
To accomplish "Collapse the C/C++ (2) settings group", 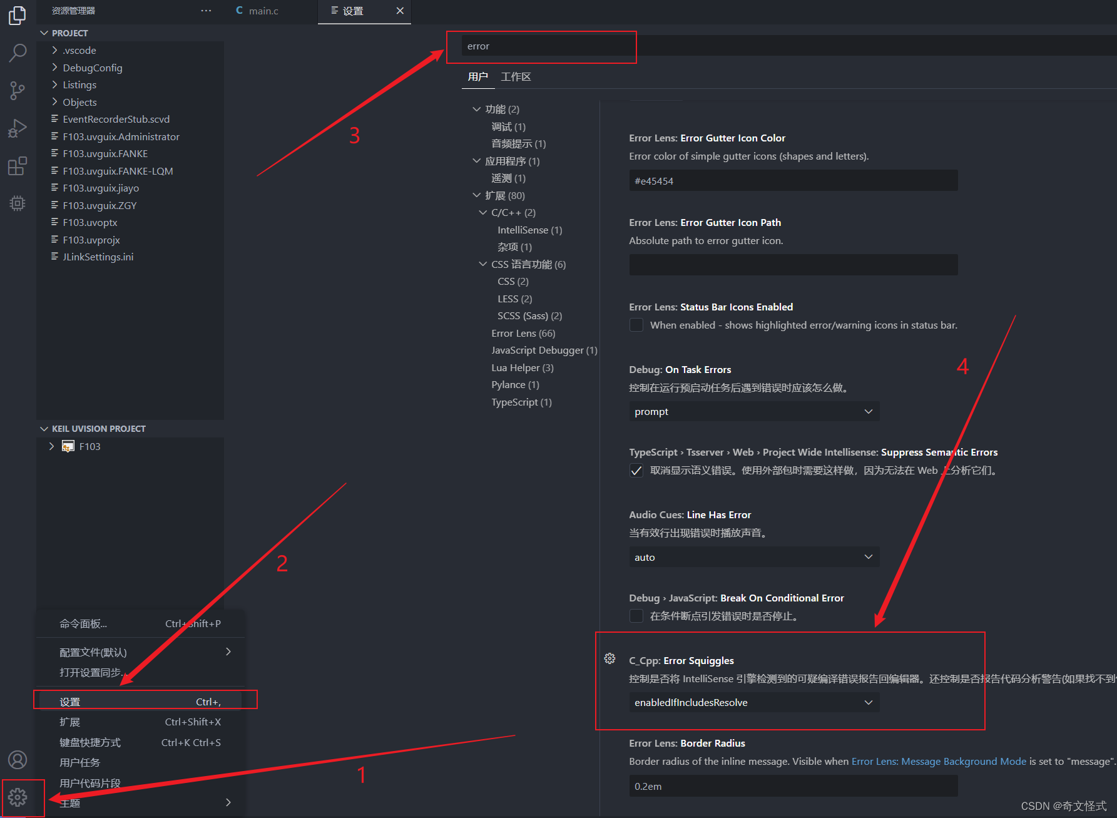I will 483,213.
